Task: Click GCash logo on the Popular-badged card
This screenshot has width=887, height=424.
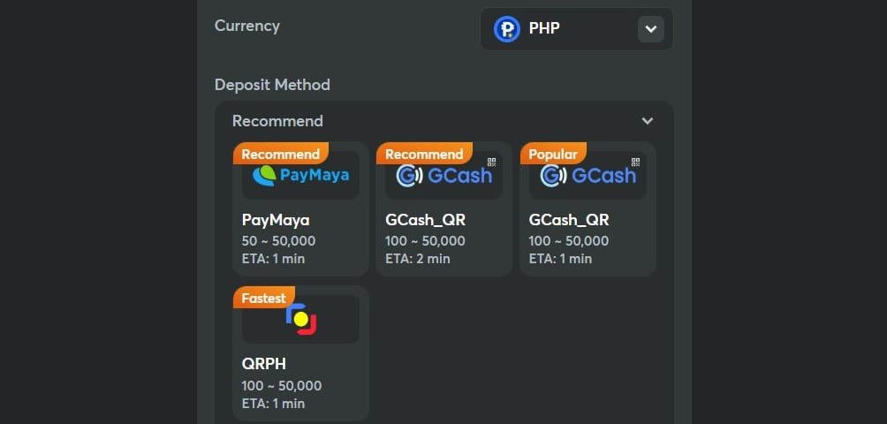Action: tap(588, 176)
